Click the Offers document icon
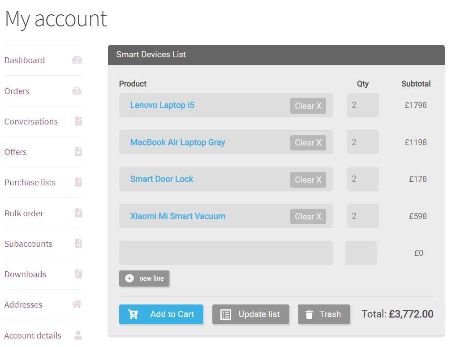This screenshot has height=347, width=452. pos(78,152)
